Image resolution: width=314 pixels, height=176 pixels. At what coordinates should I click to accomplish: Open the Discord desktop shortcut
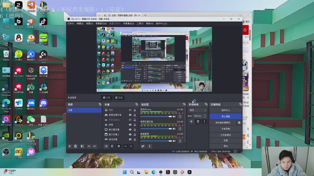[44, 104]
